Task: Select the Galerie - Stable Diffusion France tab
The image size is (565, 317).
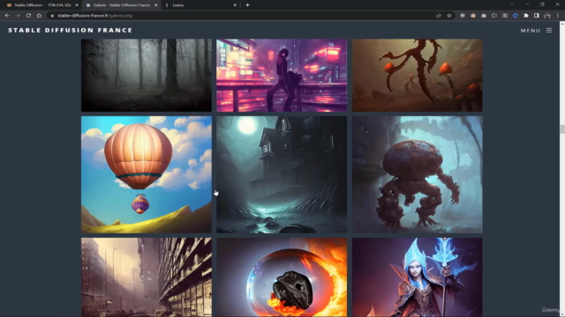Action: pyautogui.click(x=121, y=5)
